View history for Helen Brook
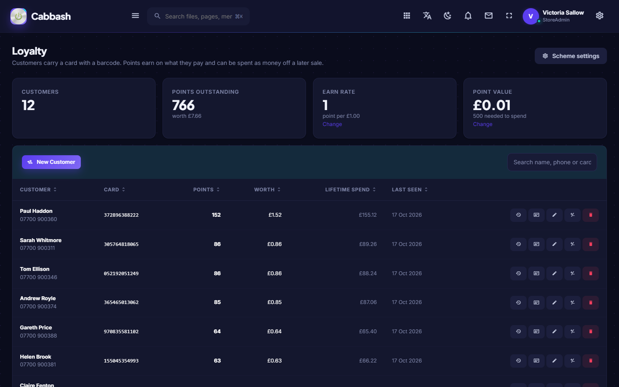The width and height of the screenshot is (619, 387). pyautogui.click(x=518, y=361)
